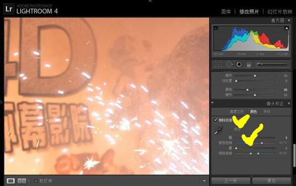Open the Before/After view YY icon
Viewport: 296px width, 186px height.
coord(22,181)
